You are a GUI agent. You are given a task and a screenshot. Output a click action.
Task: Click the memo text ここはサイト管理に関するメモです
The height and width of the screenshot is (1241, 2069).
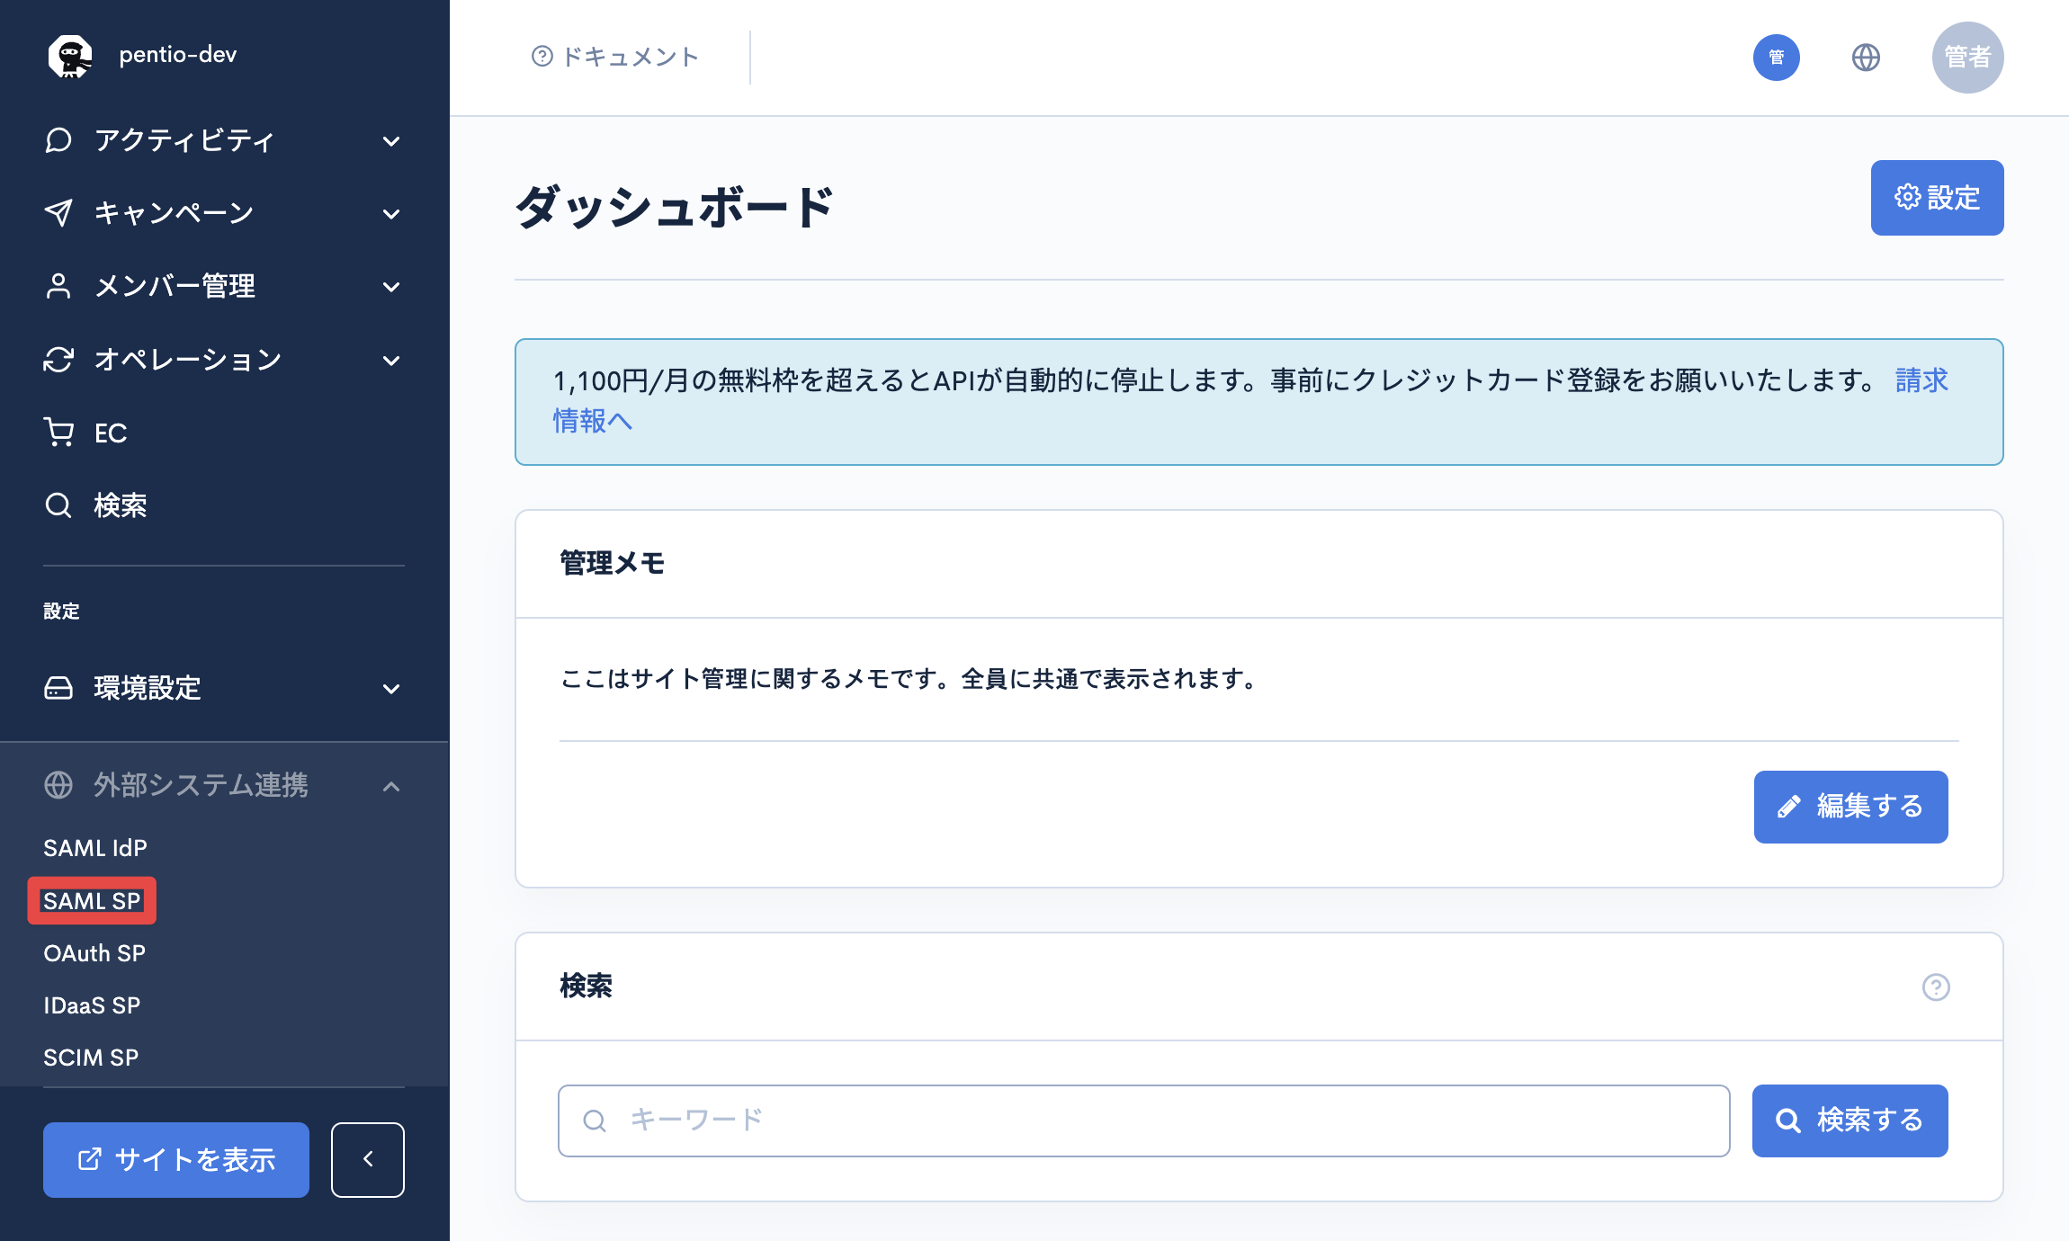[909, 679]
